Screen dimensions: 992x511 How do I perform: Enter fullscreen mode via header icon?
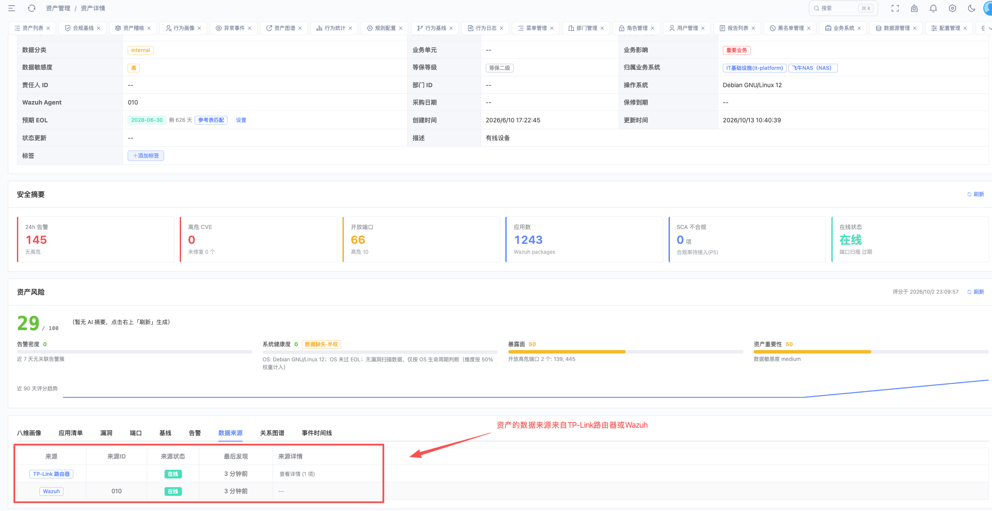895,8
